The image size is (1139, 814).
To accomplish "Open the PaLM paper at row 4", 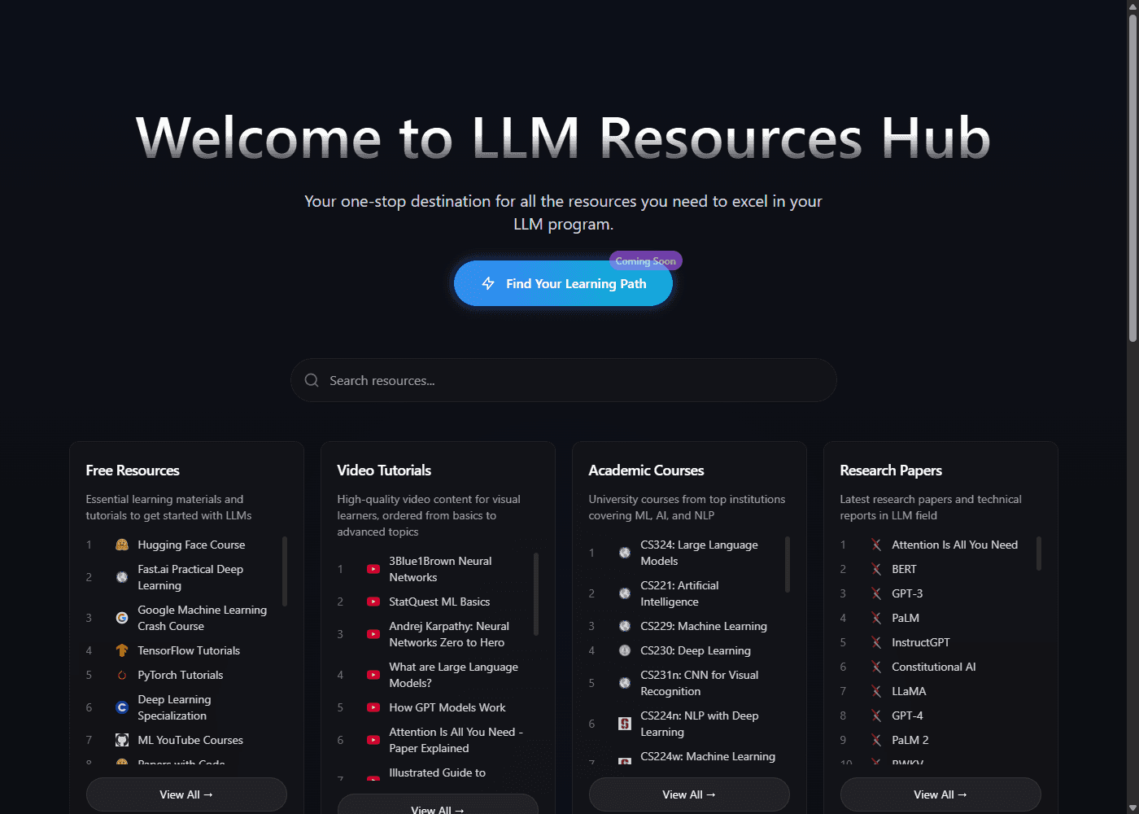I will coord(906,618).
